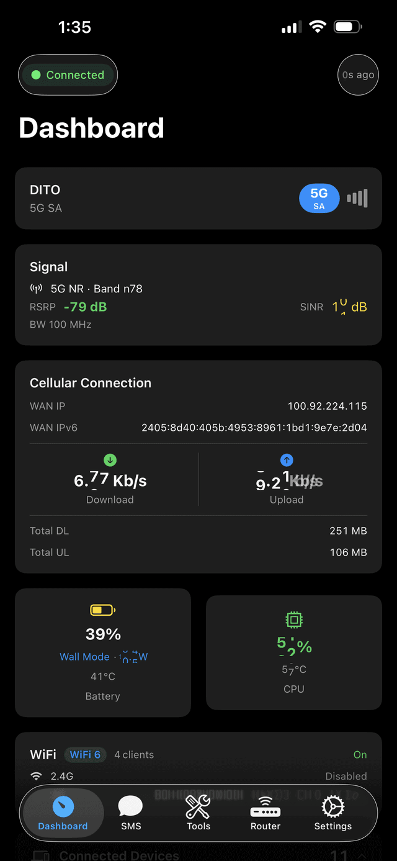Switch to the Router tab
Screen dimensions: 397x861
click(x=265, y=807)
